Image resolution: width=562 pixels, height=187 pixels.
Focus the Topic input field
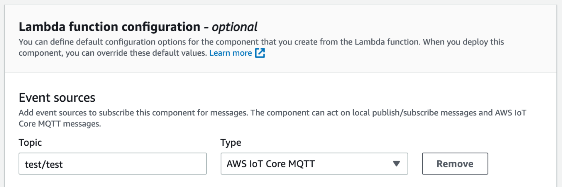113,163
